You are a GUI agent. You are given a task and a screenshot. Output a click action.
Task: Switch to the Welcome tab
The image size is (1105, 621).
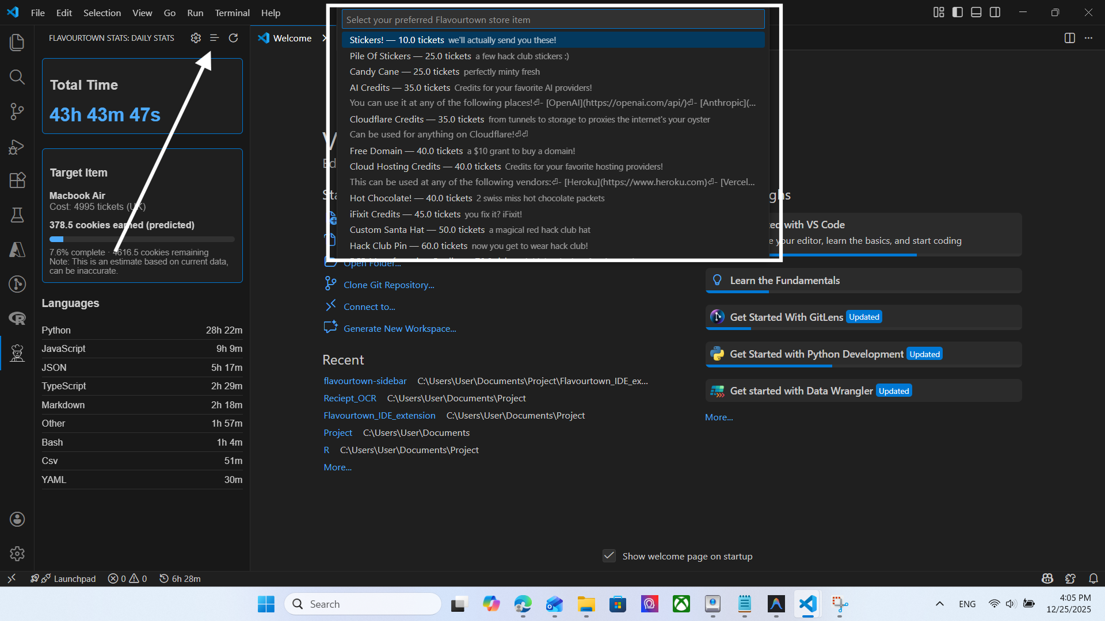click(x=292, y=39)
